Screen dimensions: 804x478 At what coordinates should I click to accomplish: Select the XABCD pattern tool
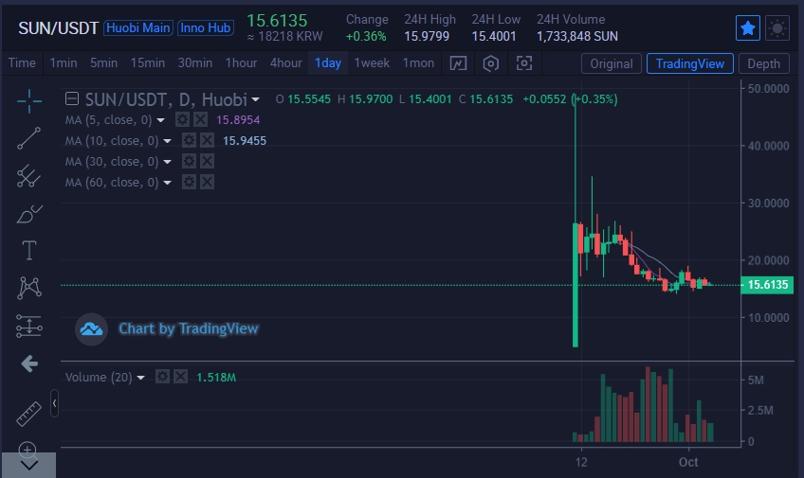(x=29, y=288)
